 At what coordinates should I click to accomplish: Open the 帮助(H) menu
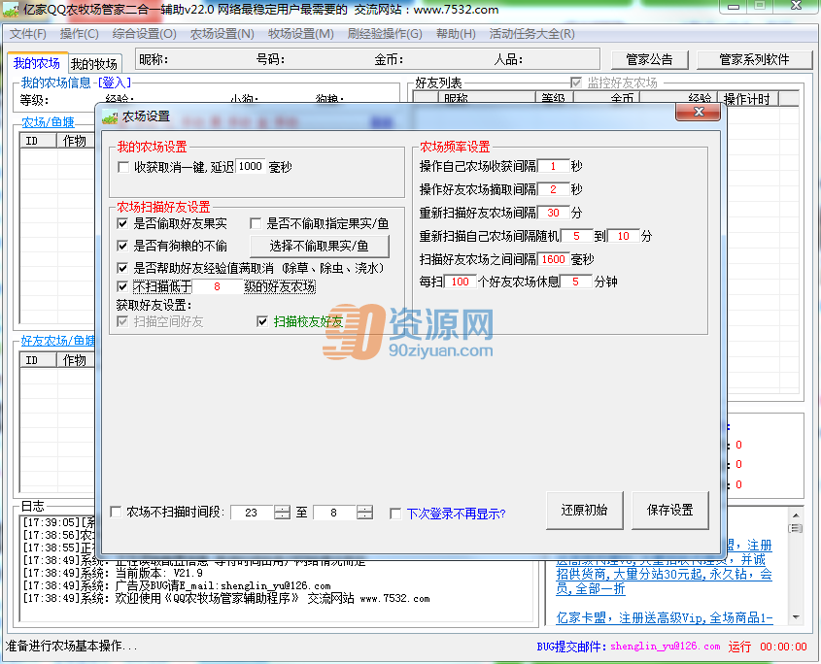tap(456, 34)
